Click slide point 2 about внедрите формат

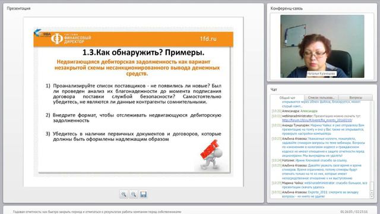tap(133, 118)
